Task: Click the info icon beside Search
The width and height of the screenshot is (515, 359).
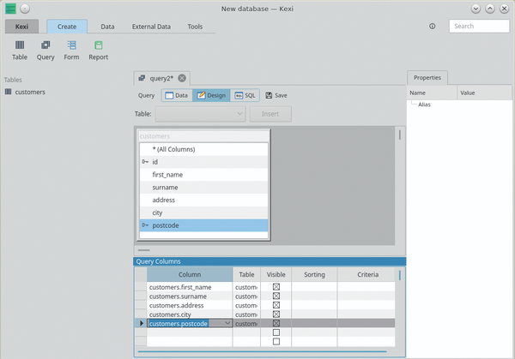Action: [x=433, y=27]
